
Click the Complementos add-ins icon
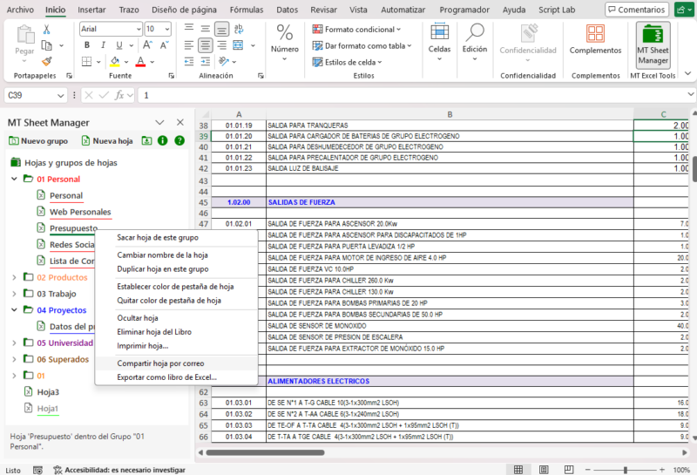pos(595,40)
